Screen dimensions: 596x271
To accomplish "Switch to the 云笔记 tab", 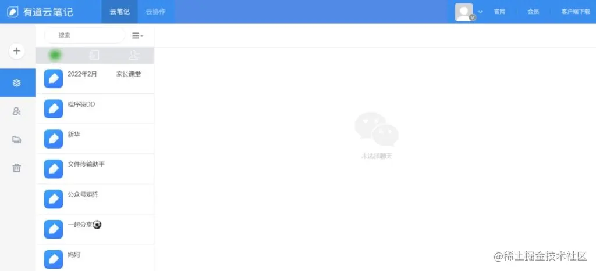I will pyautogui.click(x=119, y=12).
